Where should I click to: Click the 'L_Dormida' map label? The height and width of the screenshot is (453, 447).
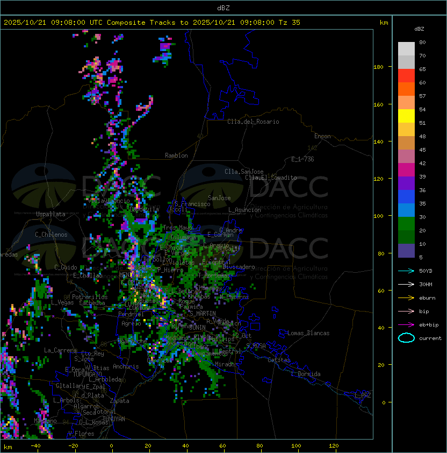click(x=306, y=374)
